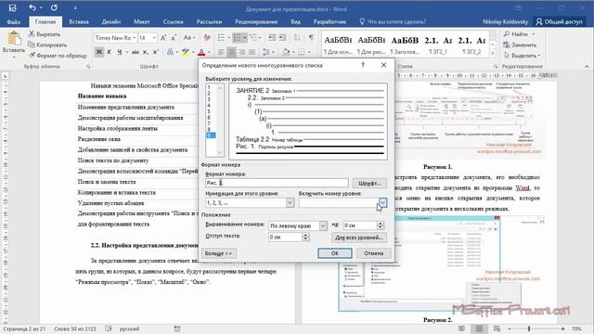Open the shading paint bucket
This screenshot has width=594, height=334.
tap(286, 52)
